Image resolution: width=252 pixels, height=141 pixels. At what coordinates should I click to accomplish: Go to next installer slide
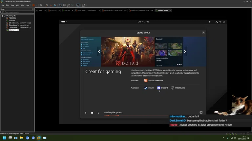coord(99,113)
